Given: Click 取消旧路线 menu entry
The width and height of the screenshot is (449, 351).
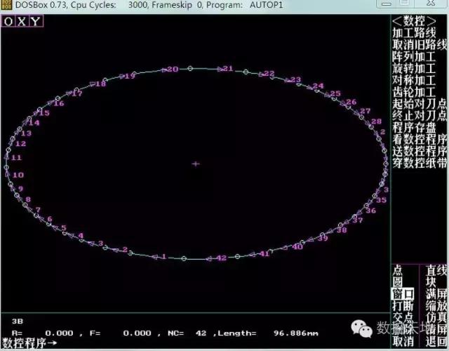Looking at the screenshot, I should click(x=420, y=44).
